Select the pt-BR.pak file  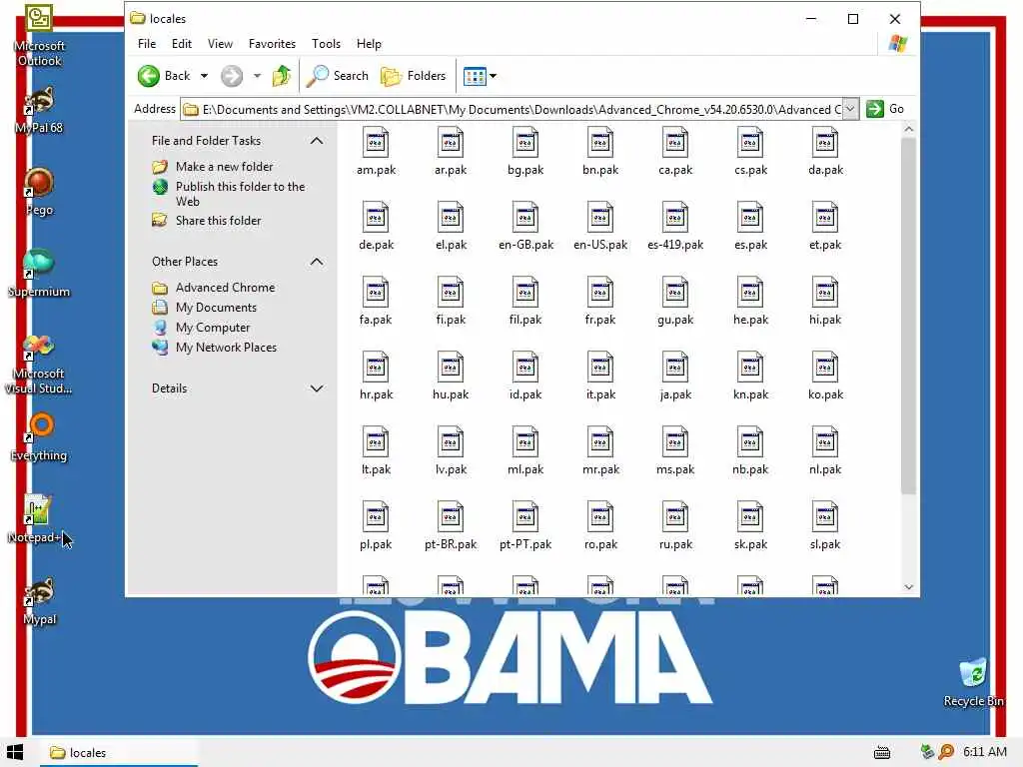[451, 527]
